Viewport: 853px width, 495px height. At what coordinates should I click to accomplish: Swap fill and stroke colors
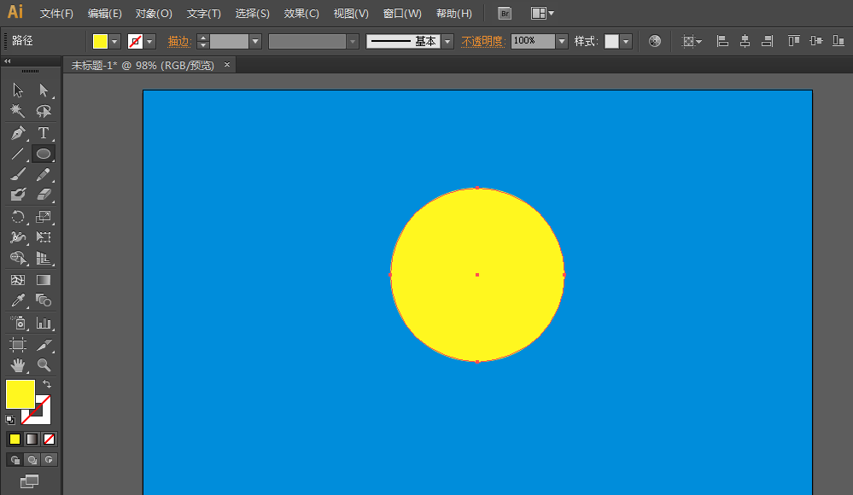47,385
